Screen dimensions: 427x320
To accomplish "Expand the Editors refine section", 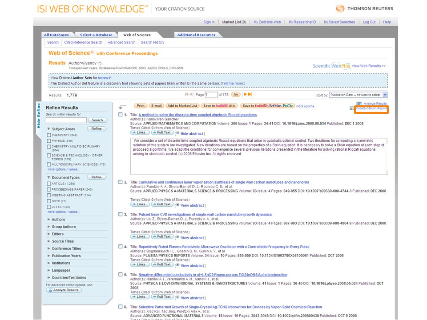I will pos(49,234).
